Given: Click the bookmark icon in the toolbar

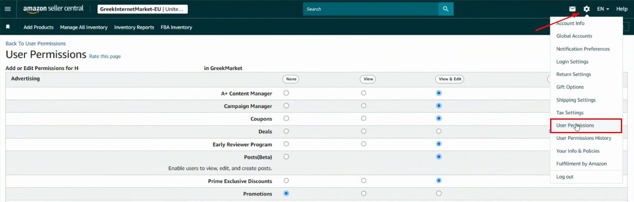Looking at the screenshot, I should 7,27.
